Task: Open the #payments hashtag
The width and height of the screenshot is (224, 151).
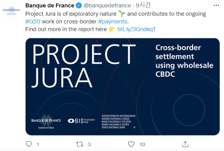Action: click(x=112, y=22)
